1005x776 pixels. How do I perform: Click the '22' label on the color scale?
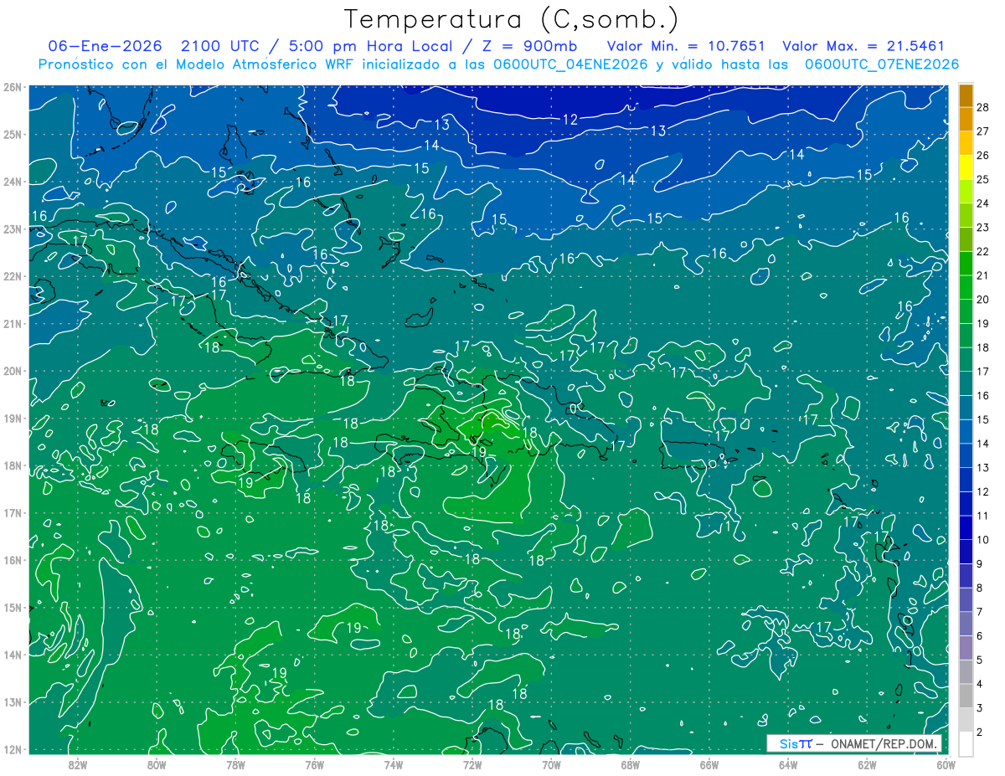[x=982, y=251]
